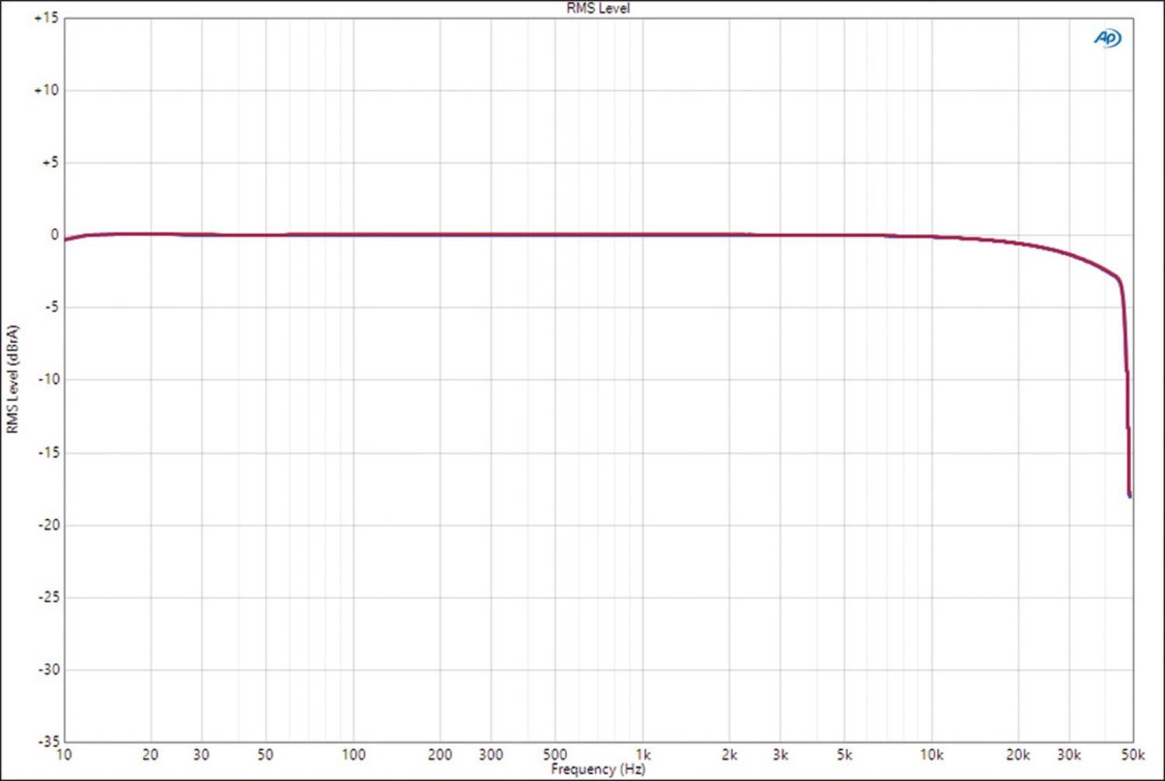This screenshot has height=781, width=1165.
Task: Click the '-15' y-axis tick label
Action: pyautogui.click(x=48, y=452)
